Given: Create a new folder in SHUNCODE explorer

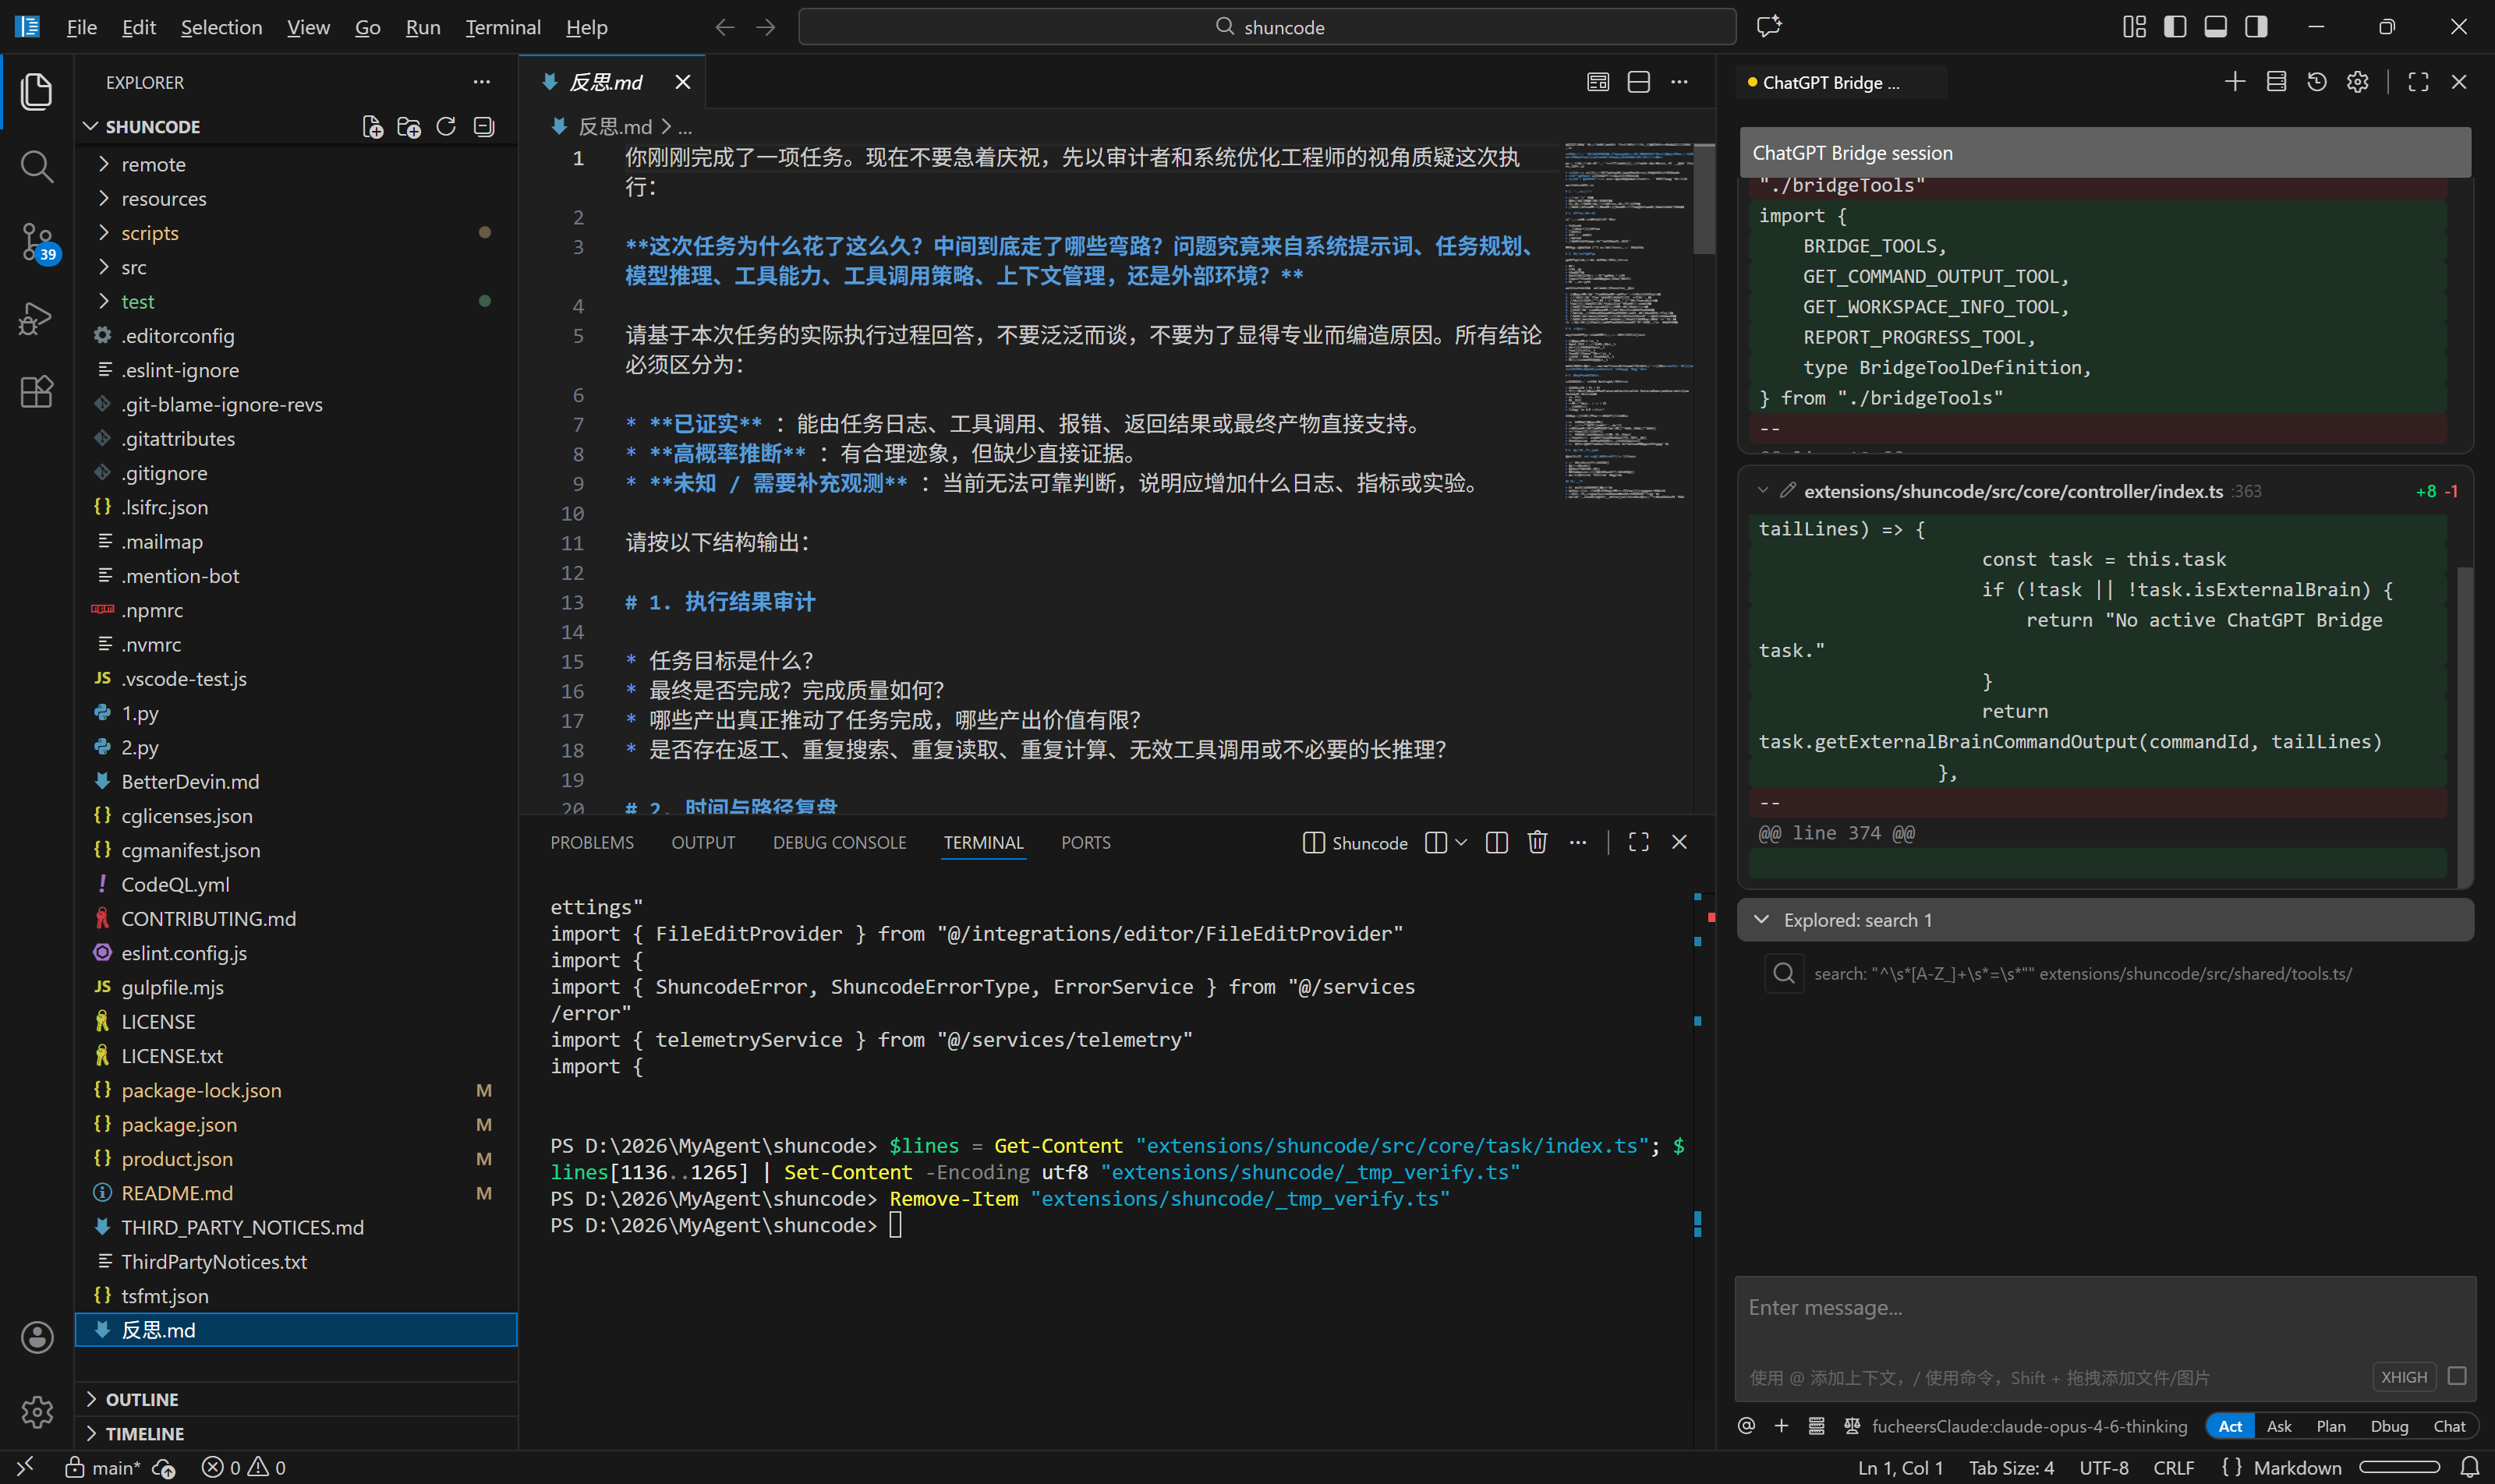Looking at the screenshot, I should coord(408,127).
